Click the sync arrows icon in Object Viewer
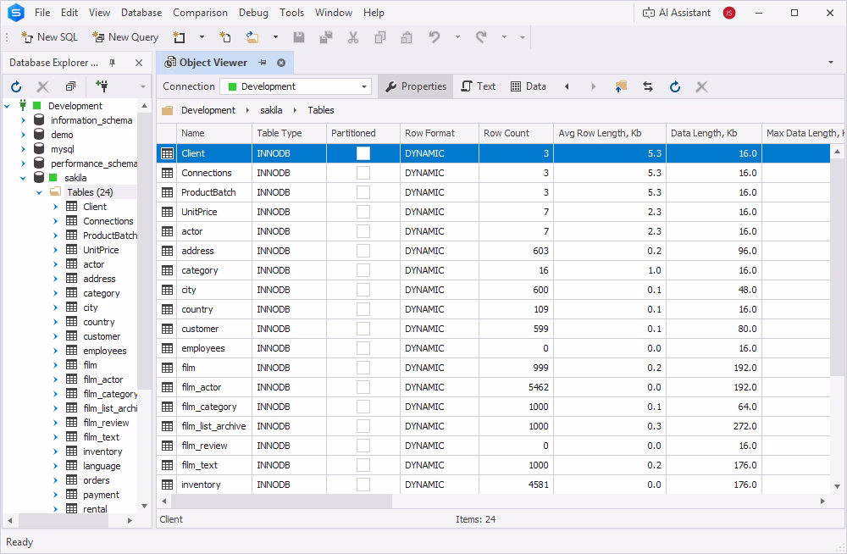This screenshot has width=847, height=554. click(648, 86)
